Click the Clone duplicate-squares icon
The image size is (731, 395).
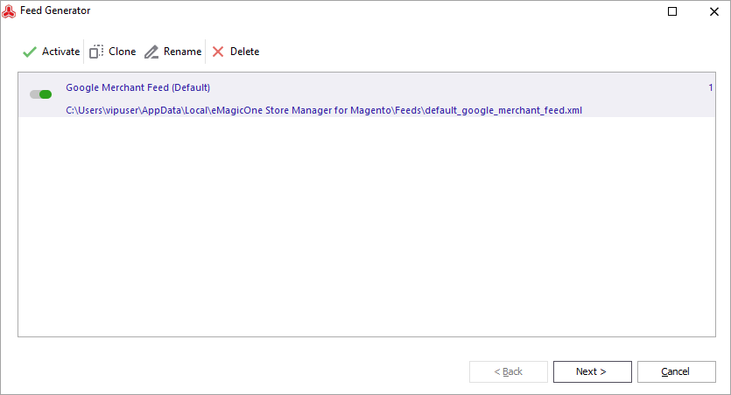(96, 52)
